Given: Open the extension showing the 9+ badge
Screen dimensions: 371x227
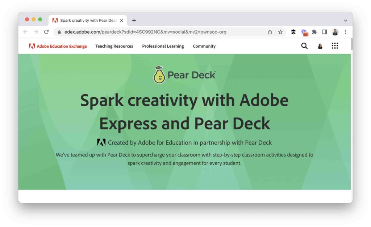Looking at the screenshot, I should [304, 32].
